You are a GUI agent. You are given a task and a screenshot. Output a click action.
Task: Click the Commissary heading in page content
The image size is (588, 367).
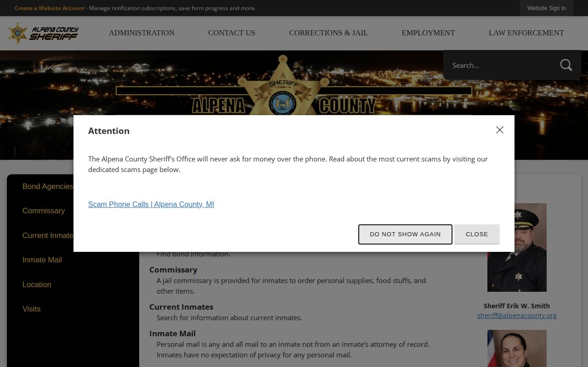[173, 270]
